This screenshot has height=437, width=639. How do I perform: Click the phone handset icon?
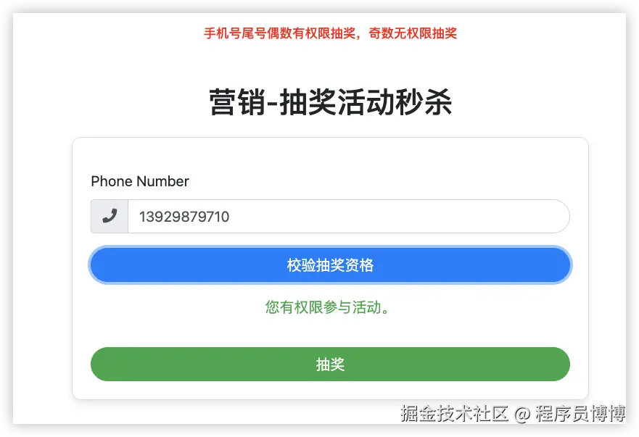point(110,216)
